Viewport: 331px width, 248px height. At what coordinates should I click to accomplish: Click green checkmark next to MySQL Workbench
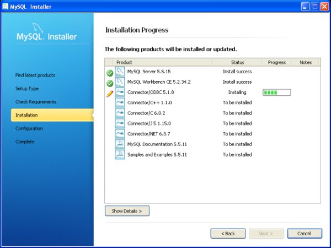(x=110, y=84)
